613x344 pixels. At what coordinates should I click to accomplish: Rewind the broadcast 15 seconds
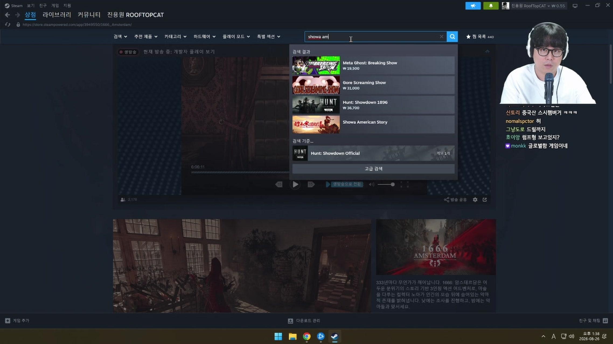279,184
